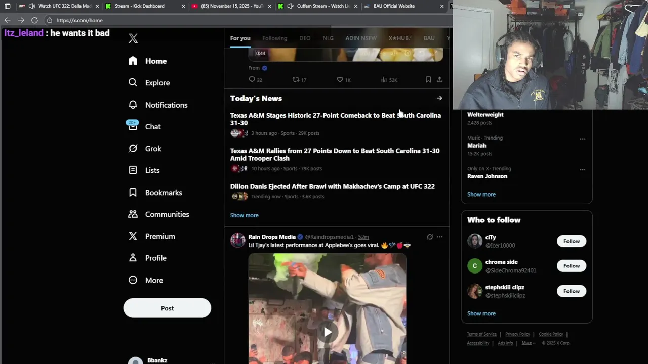
Task: Open Explore search icon
Action: pos(133,82)
